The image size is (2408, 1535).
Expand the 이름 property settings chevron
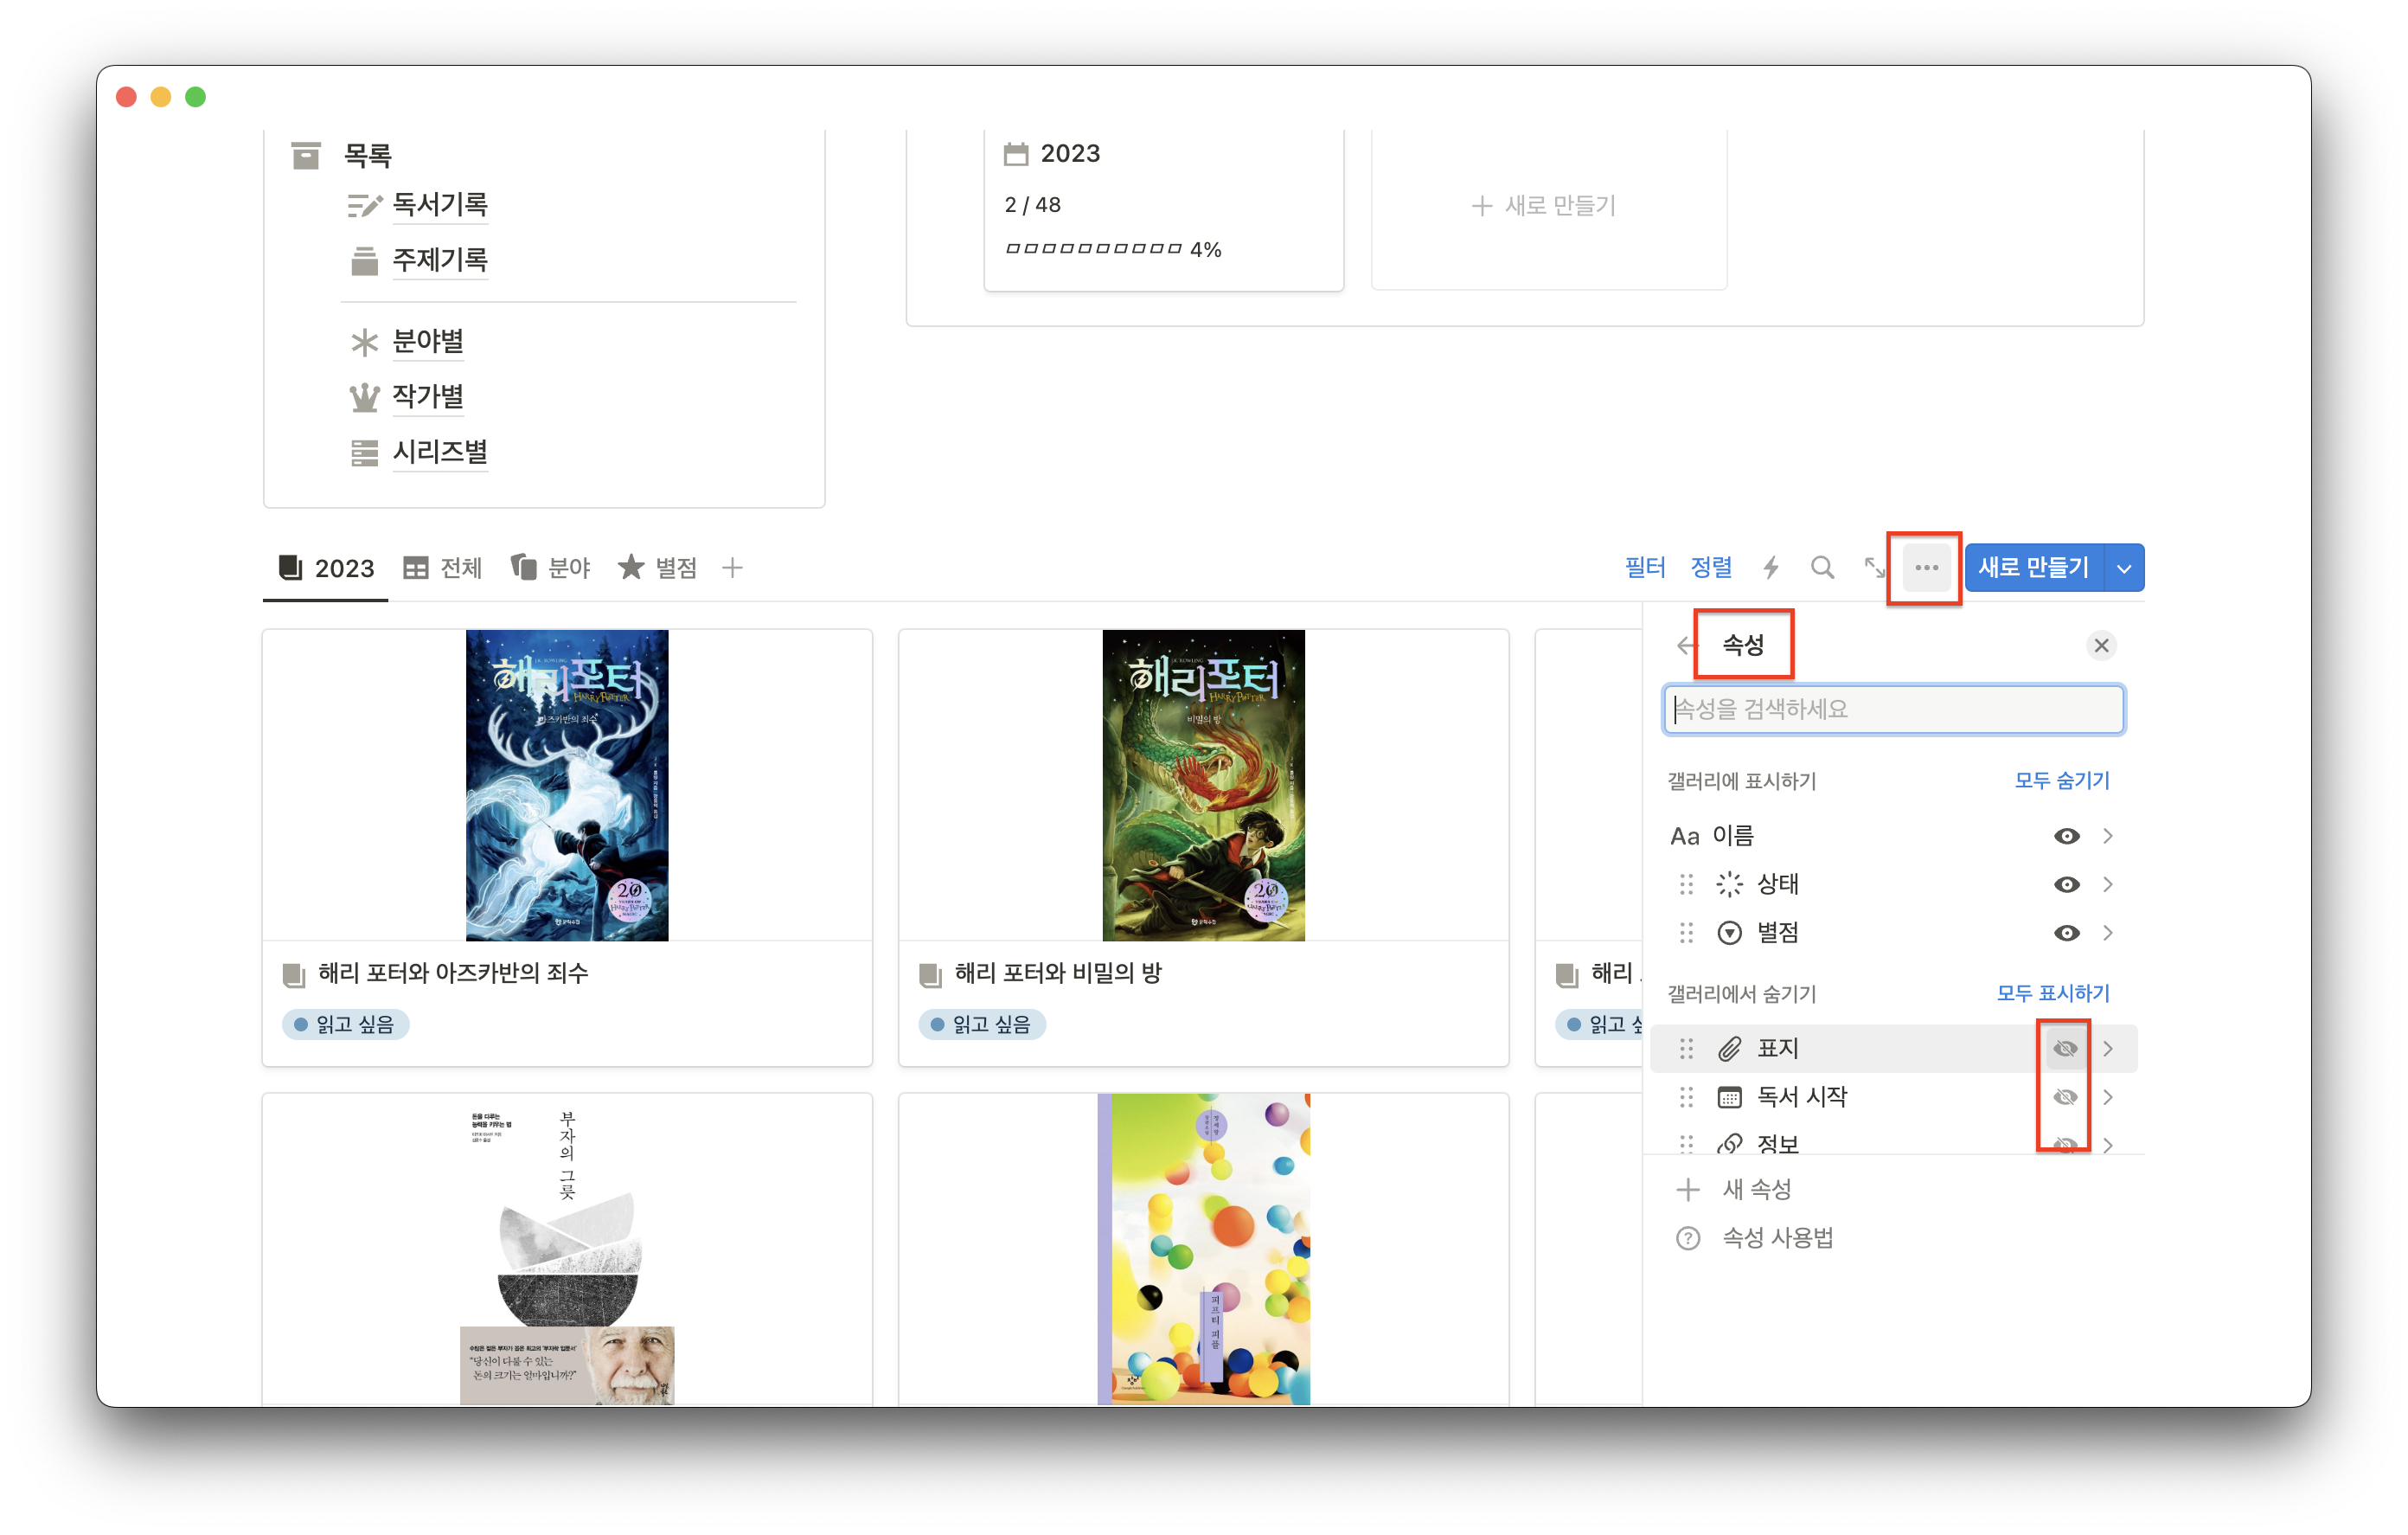pos(2107,837)
